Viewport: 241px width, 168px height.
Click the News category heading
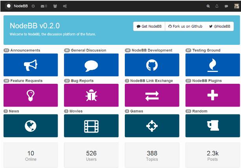14,111
